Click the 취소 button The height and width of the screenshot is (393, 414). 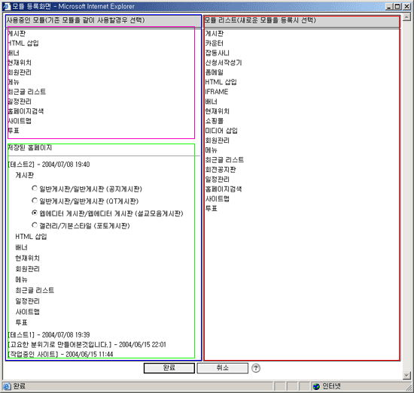coord(223,368)
